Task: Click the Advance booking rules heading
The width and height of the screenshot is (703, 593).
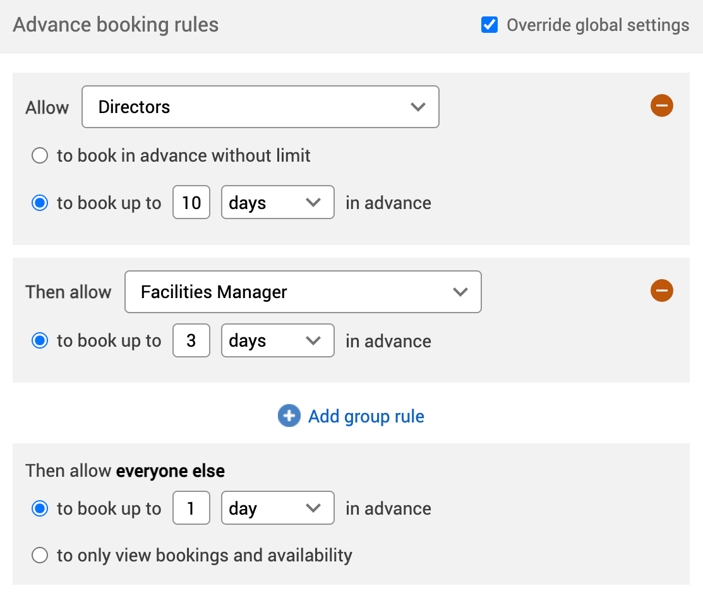Action: click(x=116, y=25)
